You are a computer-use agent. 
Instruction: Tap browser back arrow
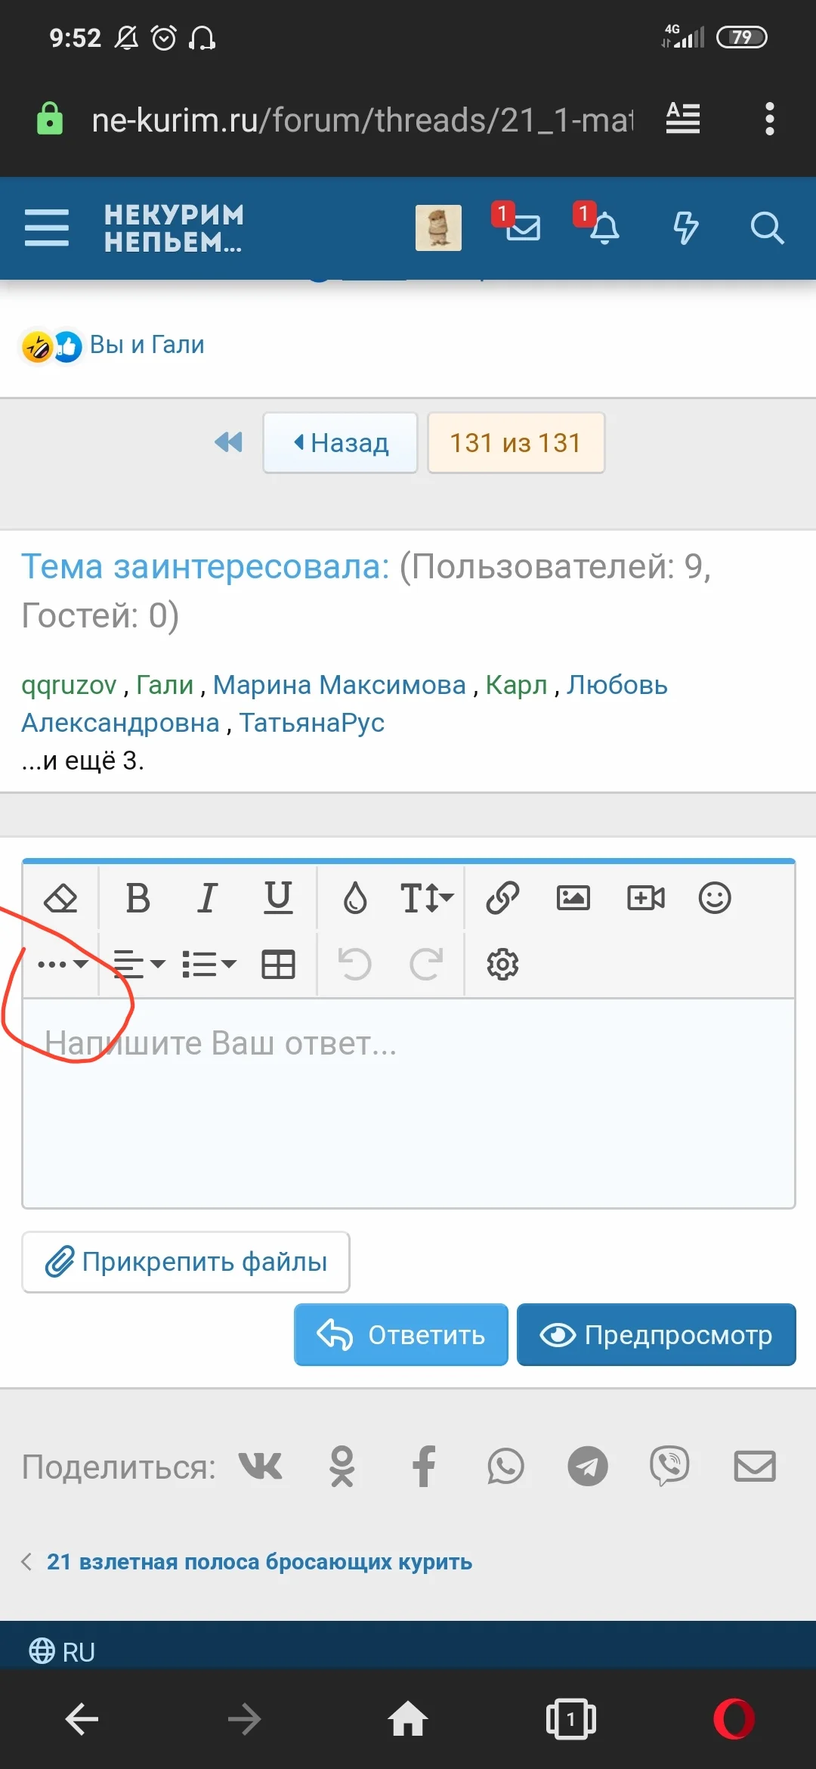(82, 1720)
